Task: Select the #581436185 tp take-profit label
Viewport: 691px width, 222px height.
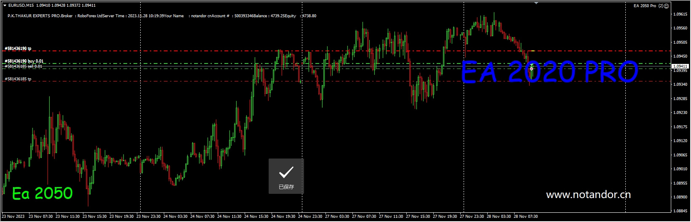Action: coord(18,79)
